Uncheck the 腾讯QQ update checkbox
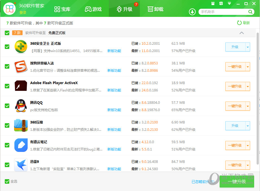The image size is (260, 191). pos(7,106)
